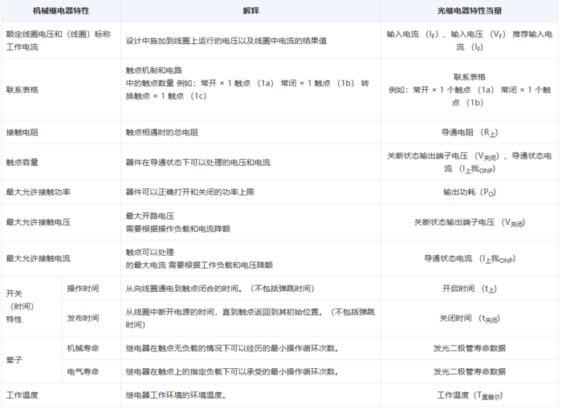Screen dimensions: 562x409
Task: Click the cell 触点相遇时的总电阻
Action: (x=250, y=132)
